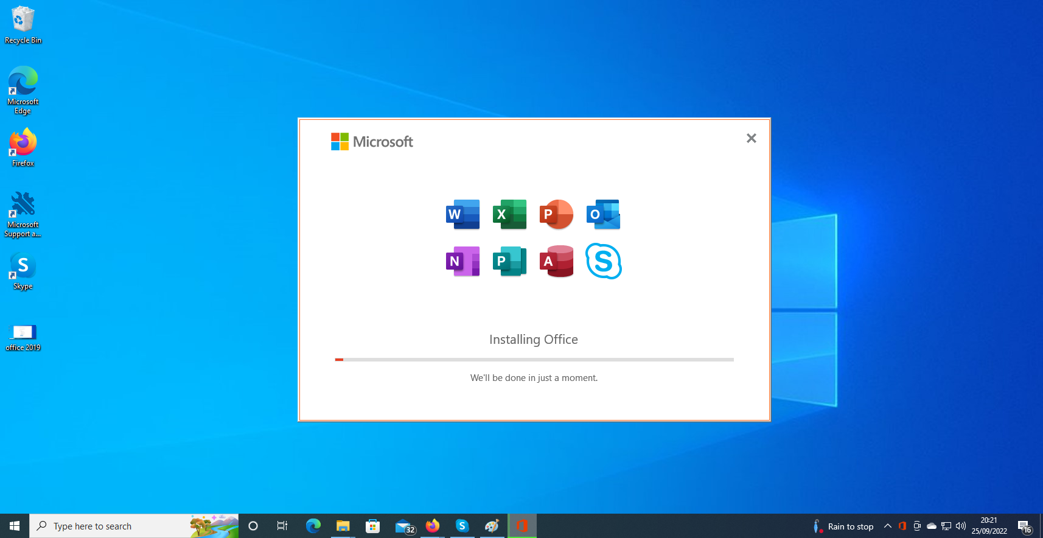Open the volume control tray icon

[x=961, y=526]
